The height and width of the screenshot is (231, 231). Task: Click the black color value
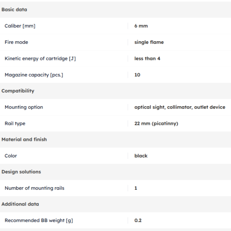[x=141, y=156]
